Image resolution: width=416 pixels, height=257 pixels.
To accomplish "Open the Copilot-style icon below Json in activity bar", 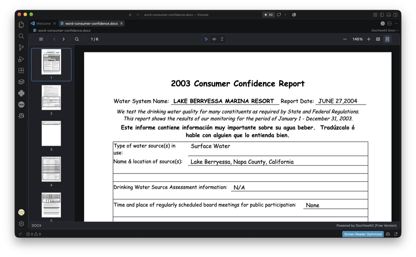I will click(21, 116).
